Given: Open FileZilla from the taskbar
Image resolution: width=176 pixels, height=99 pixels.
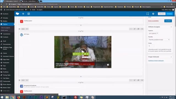Looking at the screenshot, I should point(76,97).
